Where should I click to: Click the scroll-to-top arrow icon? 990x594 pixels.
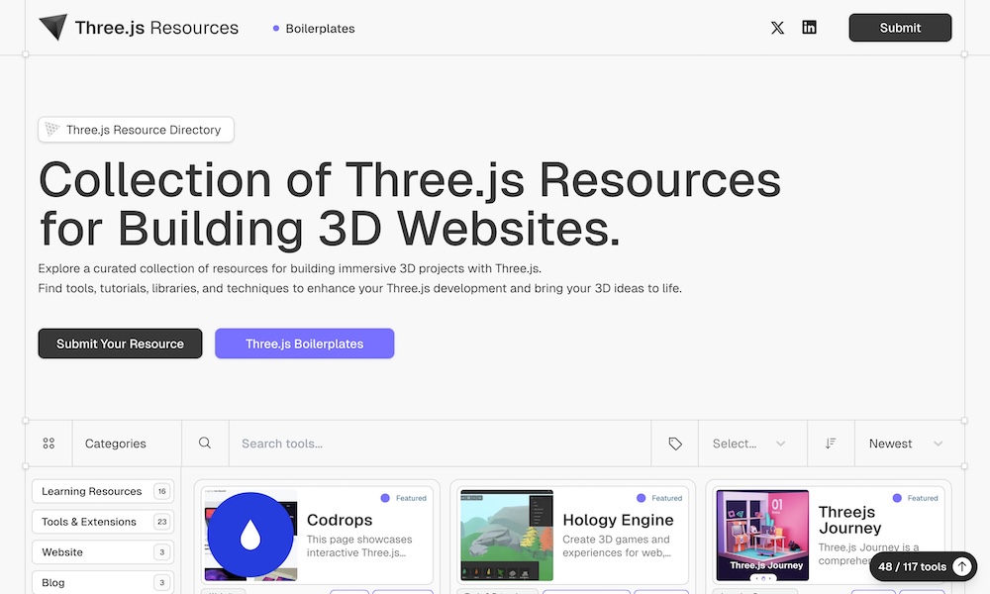tap(961, 567)
